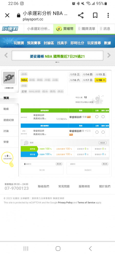The image size is (115, 256).
Task: Show previous banner with left arrow
Action: pyautogui.click(x=6, y=55)
